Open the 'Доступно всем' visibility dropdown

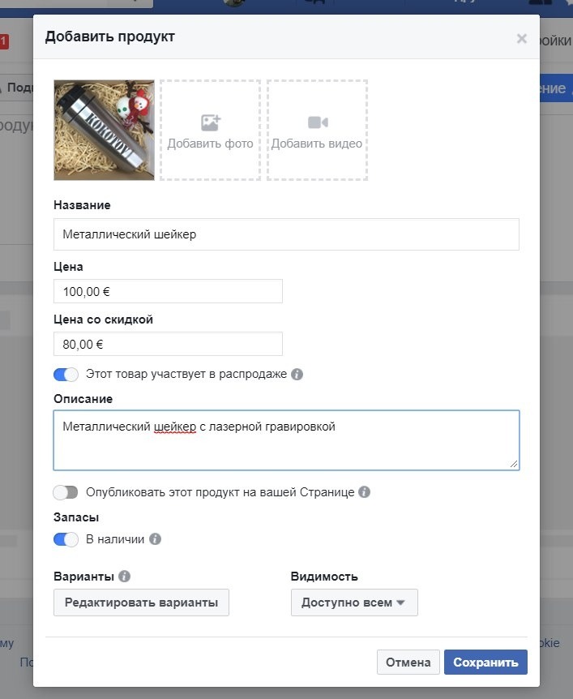(354, 603)
